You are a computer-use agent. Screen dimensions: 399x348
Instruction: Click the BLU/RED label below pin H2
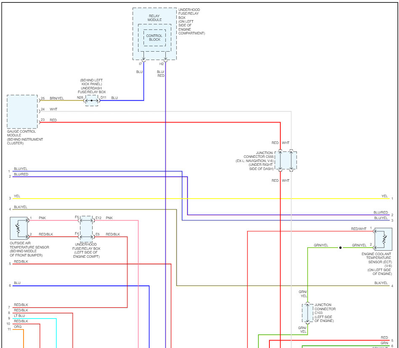coord(160,73)
